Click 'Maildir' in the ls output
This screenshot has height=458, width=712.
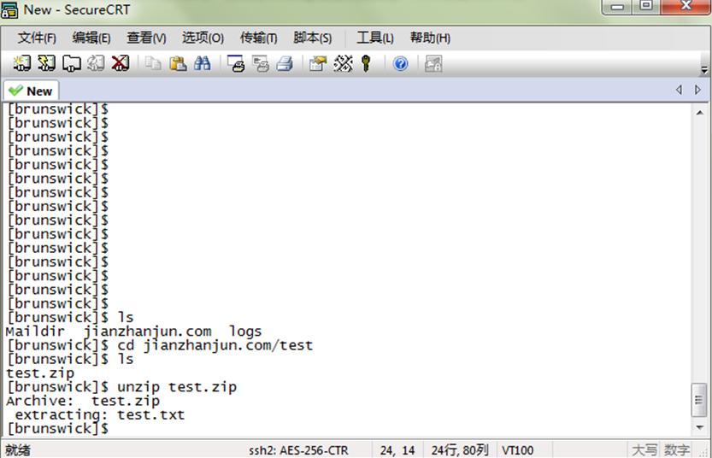[35, 332]
